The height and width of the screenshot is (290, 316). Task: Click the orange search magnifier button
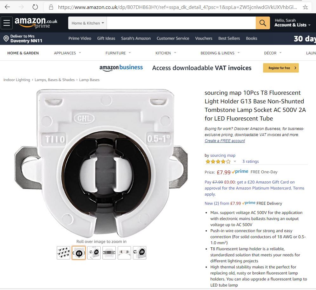(x=263, y=23)
